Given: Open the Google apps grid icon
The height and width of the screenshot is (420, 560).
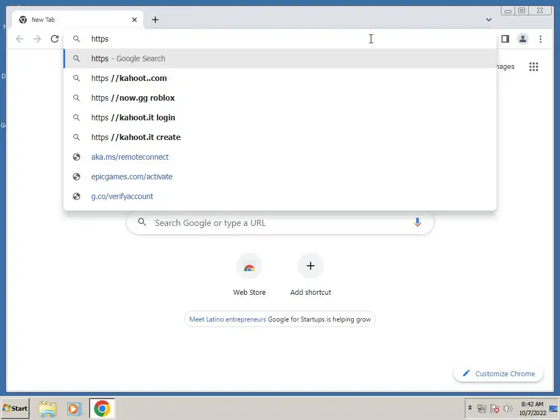Looking at the screenshot, I should 534,67.
